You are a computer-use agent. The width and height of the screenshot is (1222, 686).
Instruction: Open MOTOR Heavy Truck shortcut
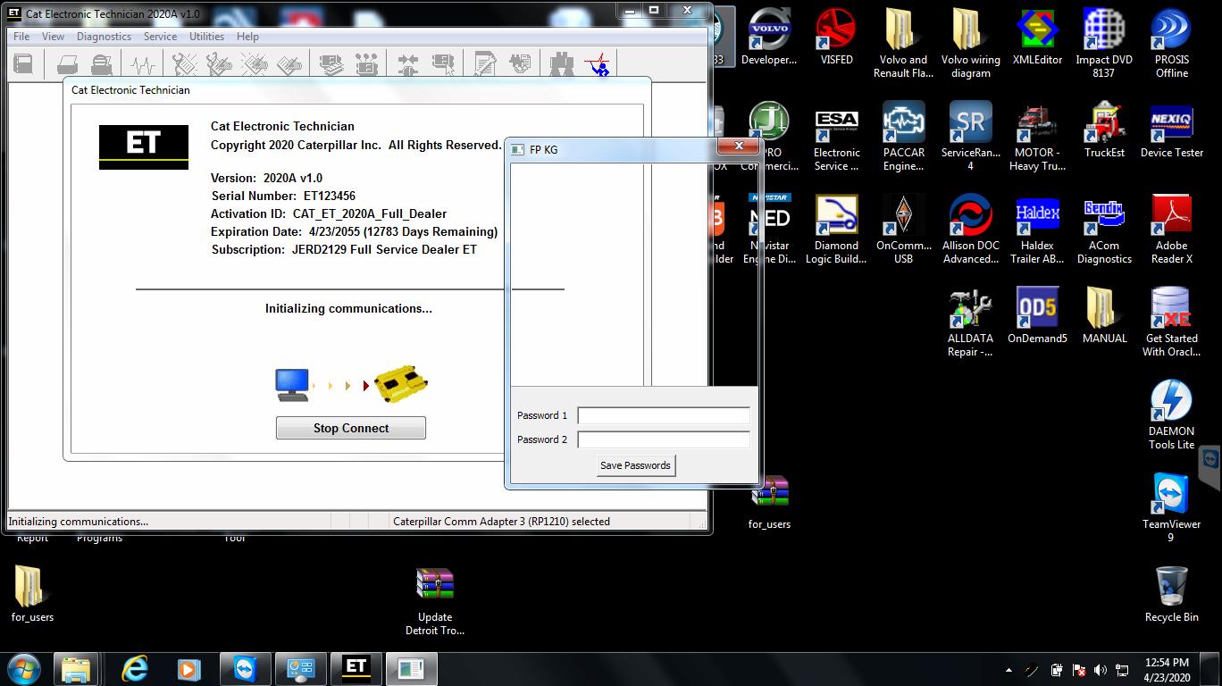point(1038,136)
